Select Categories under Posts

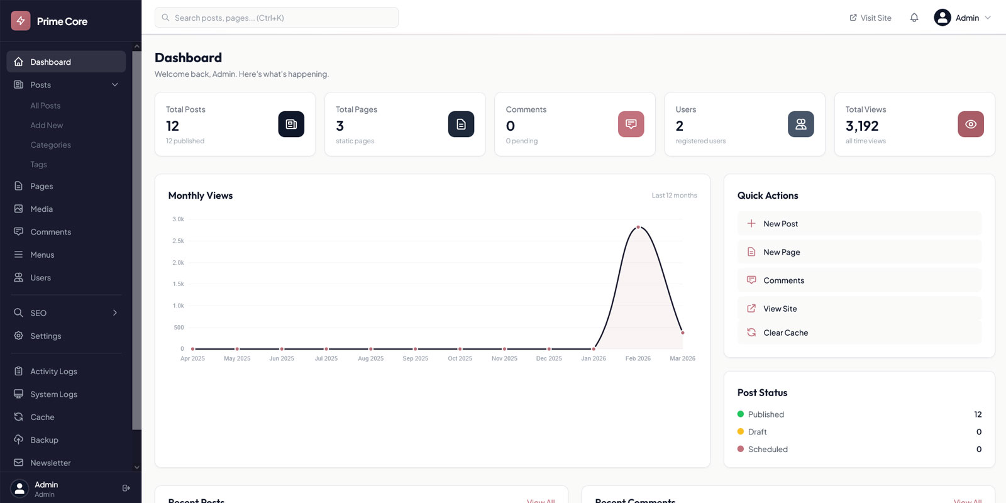pyautogui.click(x=50, y=145)
